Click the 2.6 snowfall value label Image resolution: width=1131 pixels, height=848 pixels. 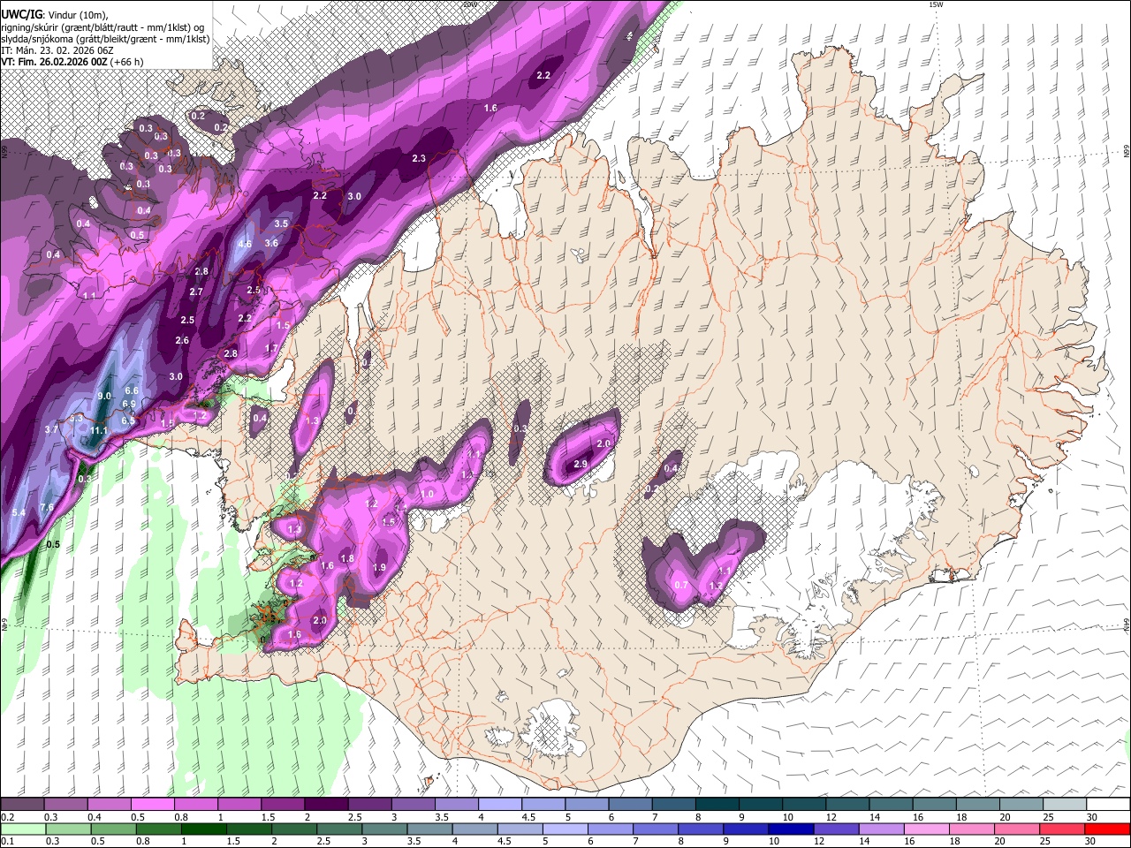tap(182, 340)
